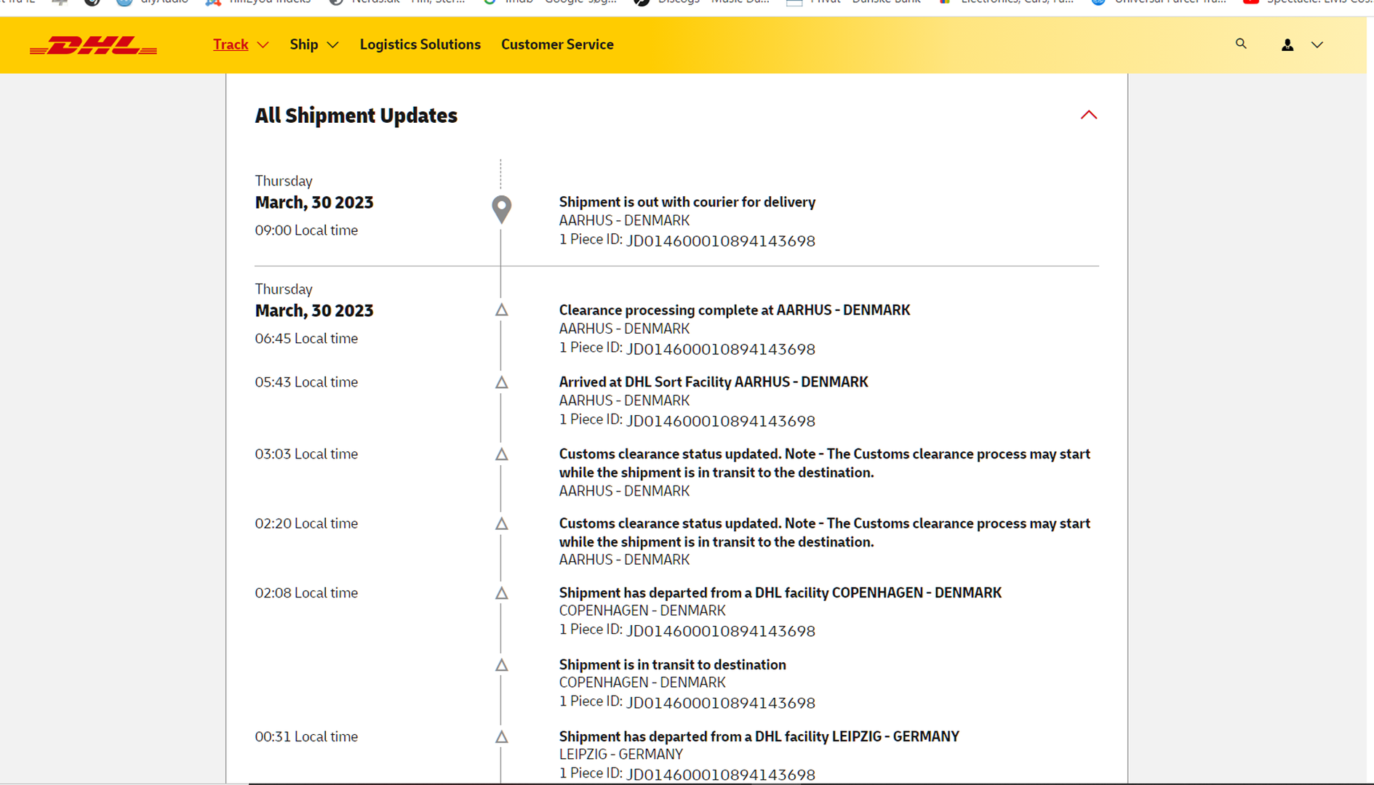Click 'Clearance processing complete at AARHUS - DENMARK'

click(x=734, y=310)
